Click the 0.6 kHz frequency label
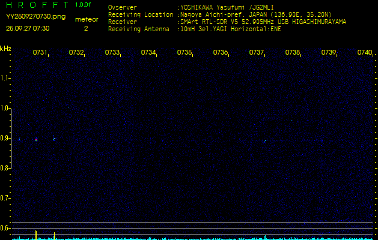Viewport: 378px width, 240px height. [x=4, y=228]
